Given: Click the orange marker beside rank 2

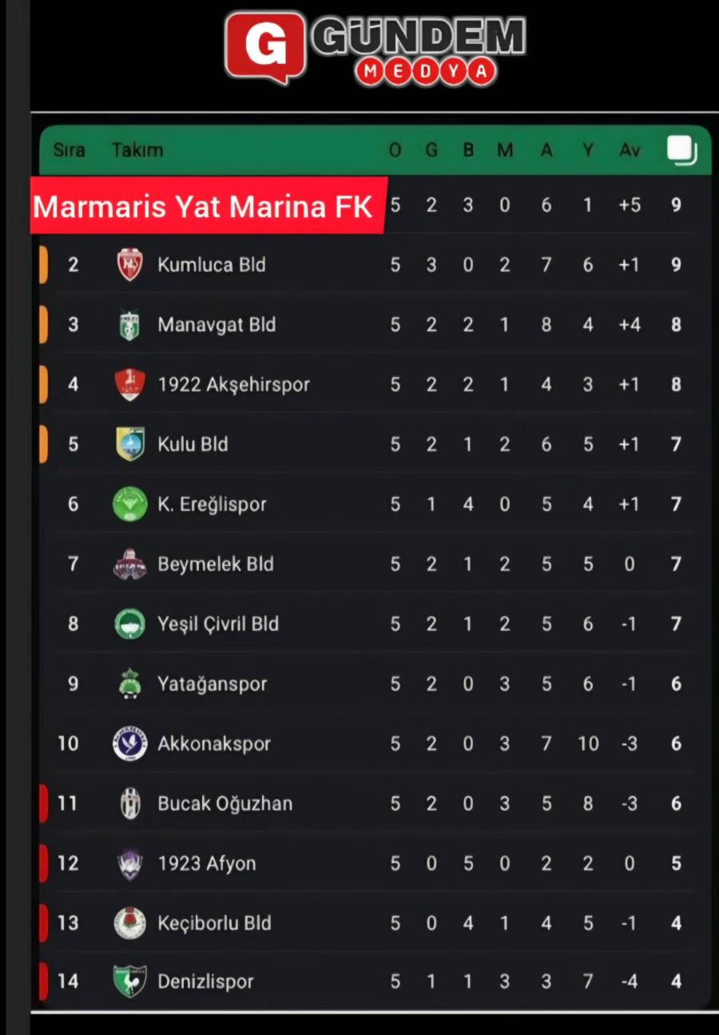Looking at the screenshot, I should (x=43, y=265).
